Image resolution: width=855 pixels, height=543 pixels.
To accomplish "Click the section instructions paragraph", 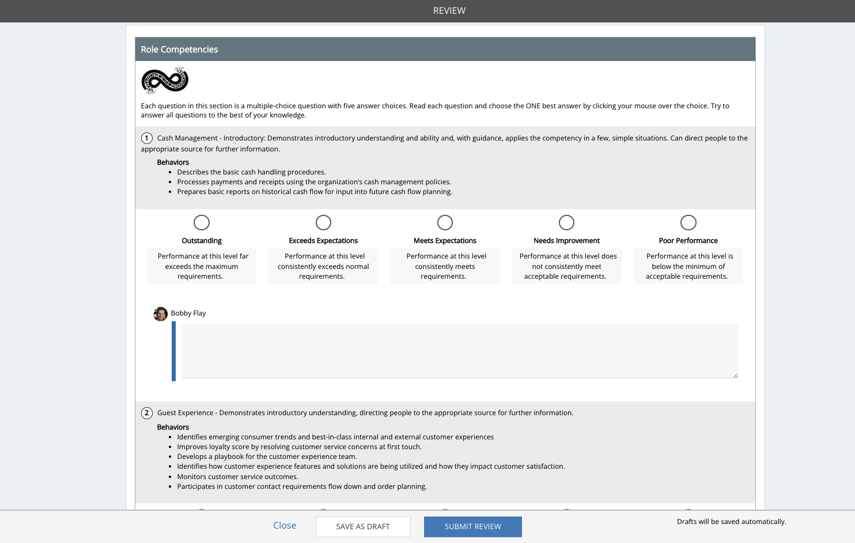I will (x=435, y=111).
